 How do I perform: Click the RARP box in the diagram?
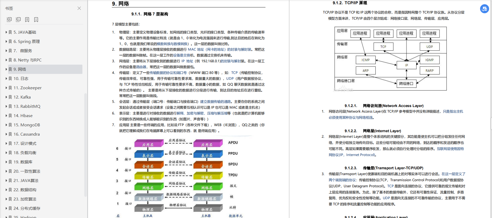(429, 70)
